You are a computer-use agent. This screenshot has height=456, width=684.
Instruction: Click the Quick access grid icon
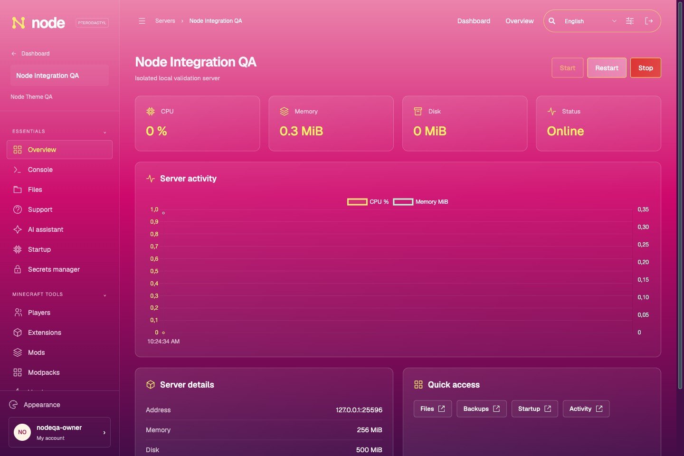pyautogui.click(x=418, y=385)
